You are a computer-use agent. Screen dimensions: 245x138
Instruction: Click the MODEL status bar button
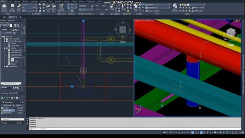(x=166, y=133)
